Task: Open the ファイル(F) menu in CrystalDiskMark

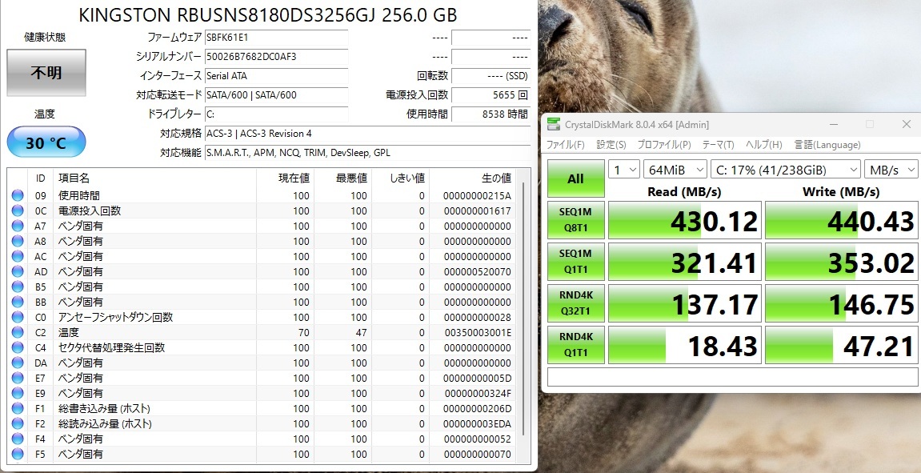Action: [x=566, y=145]
